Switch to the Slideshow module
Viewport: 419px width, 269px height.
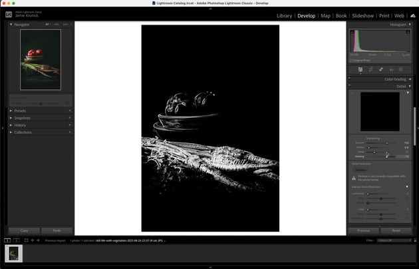click(x=363, y=16)
